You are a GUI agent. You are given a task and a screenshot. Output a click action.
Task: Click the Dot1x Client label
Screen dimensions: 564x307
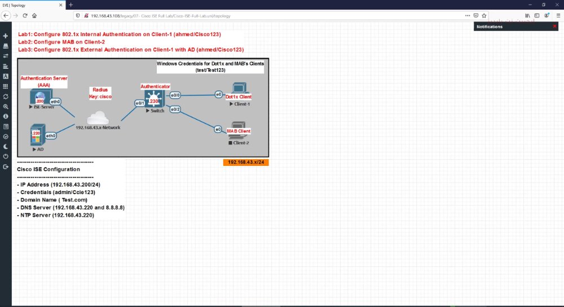click(x=239, y=97)
